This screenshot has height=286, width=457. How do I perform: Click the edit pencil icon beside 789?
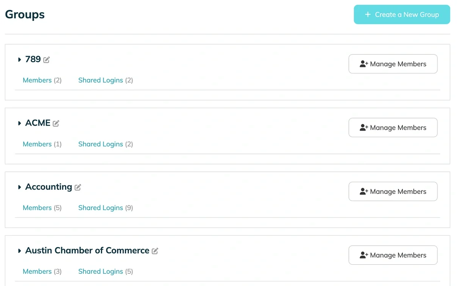46,60
